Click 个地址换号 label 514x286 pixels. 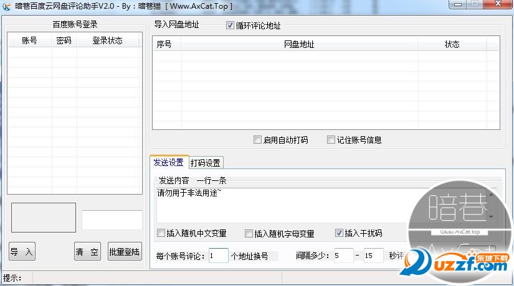pyautogui.click(x=249, y=256)
